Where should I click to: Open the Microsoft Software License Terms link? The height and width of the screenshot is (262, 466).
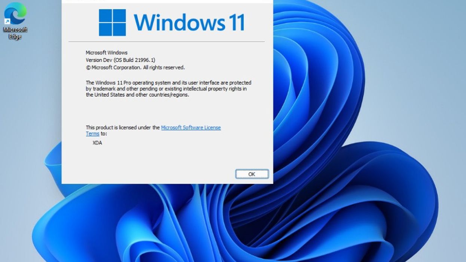point(191,127)
